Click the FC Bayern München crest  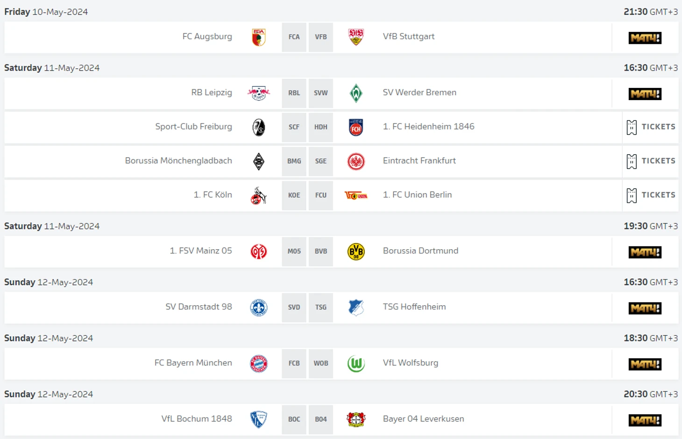coord(259,363)
